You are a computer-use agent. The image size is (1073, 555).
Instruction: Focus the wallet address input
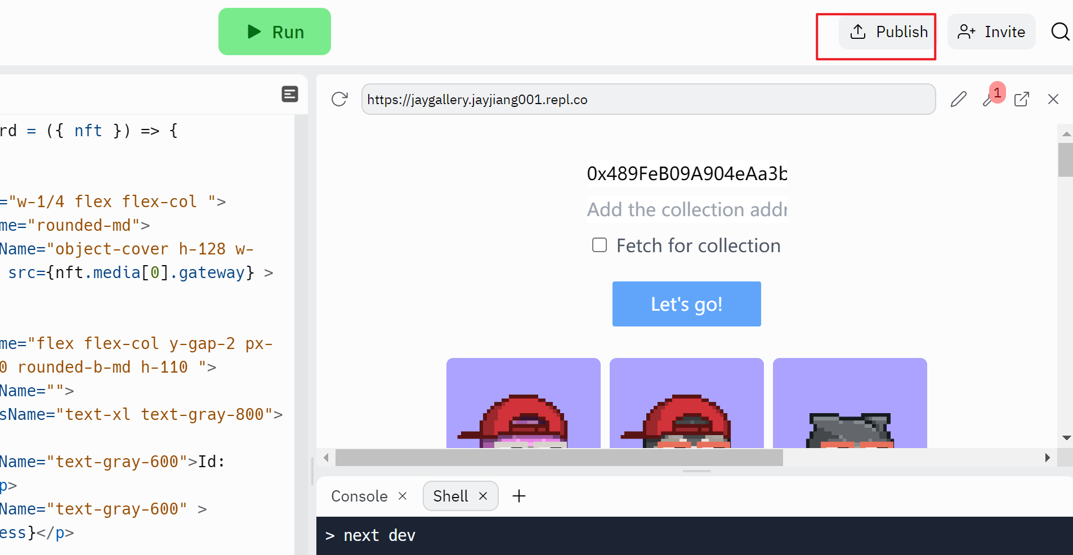pyautogui.click(x=687, y=173)
